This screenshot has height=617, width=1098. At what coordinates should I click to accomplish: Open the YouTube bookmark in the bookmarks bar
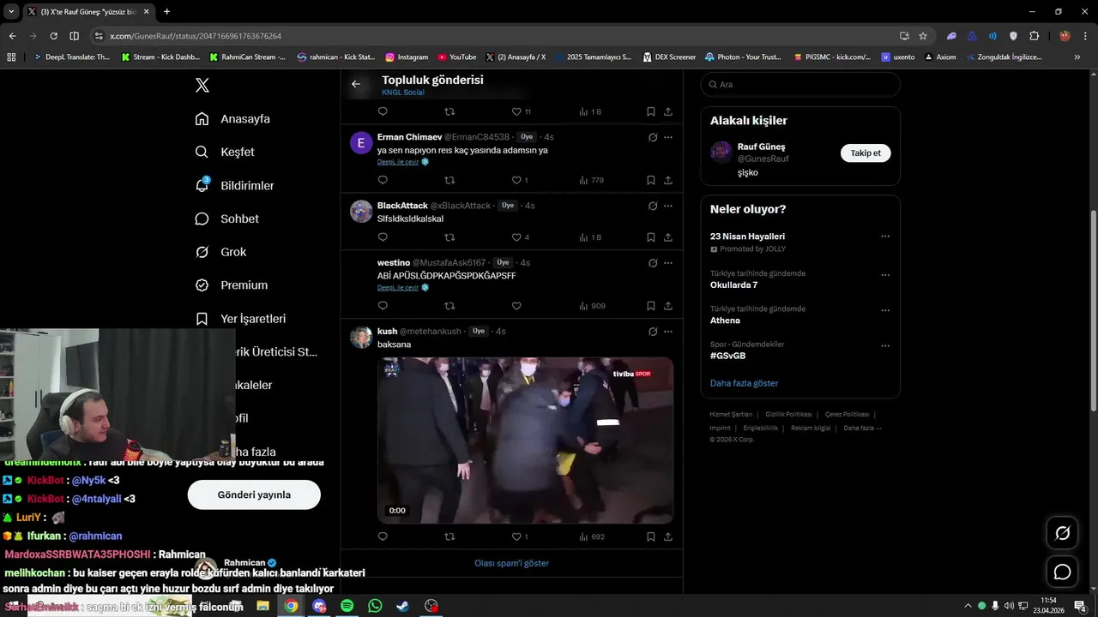point(457,57)
